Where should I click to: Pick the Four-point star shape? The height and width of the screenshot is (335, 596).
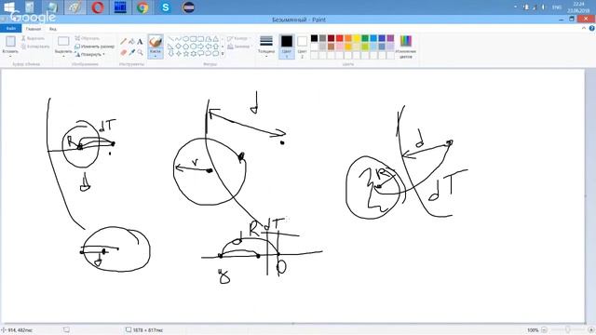click(x=178, y=54)
